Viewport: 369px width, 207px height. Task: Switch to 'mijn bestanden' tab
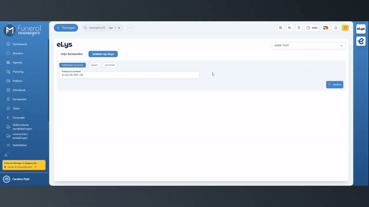click(71, 54)
